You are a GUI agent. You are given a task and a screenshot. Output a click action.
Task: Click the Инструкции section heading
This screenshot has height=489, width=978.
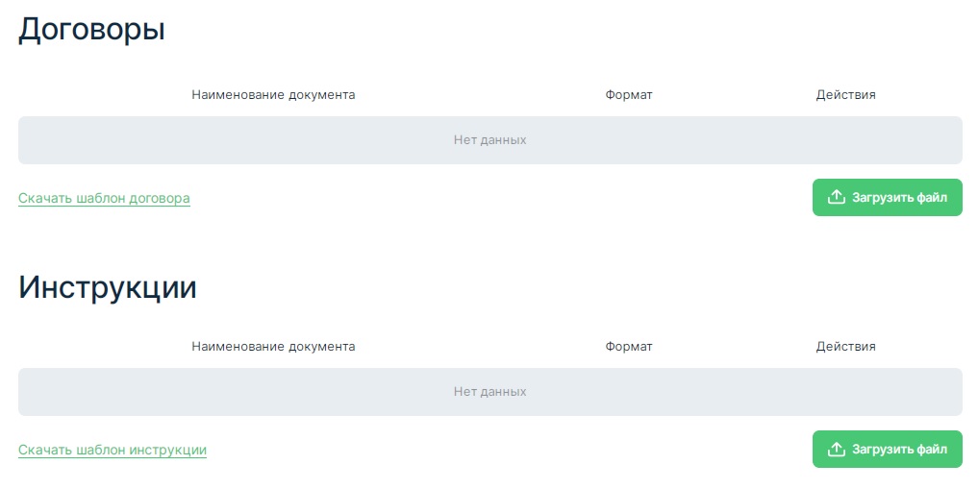coord(108,287)
